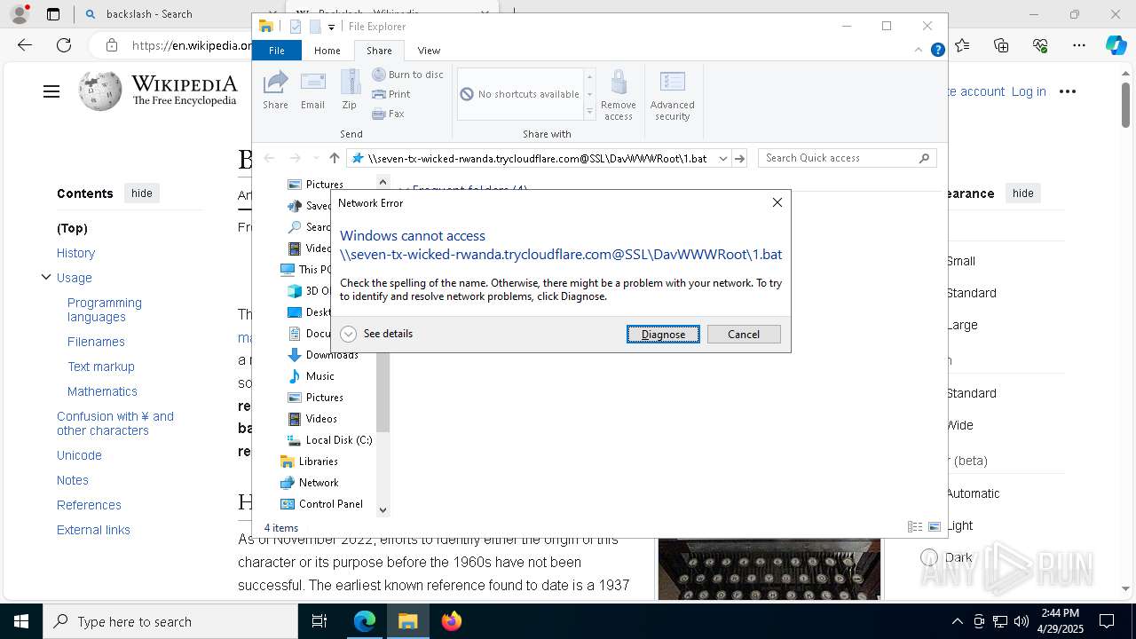The height and width of the screenshot is (639, 1136).
Task: Click the Edge refresh page icon
Action: coord(64,45)
